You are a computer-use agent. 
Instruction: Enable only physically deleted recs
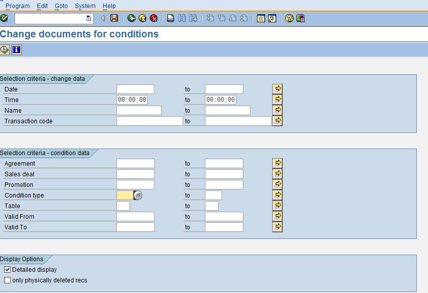[x=7, y=279]
